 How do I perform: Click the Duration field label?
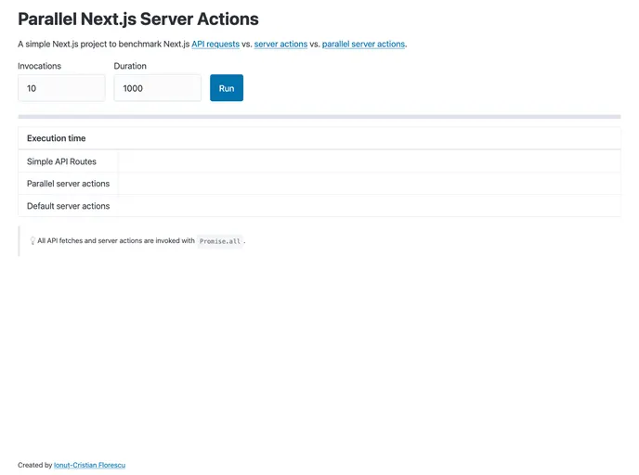130,66
